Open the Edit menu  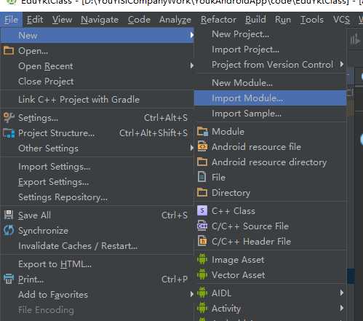tap(35, 20)
